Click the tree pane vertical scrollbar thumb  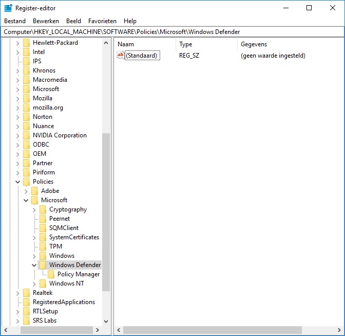[x=106, y=212]
